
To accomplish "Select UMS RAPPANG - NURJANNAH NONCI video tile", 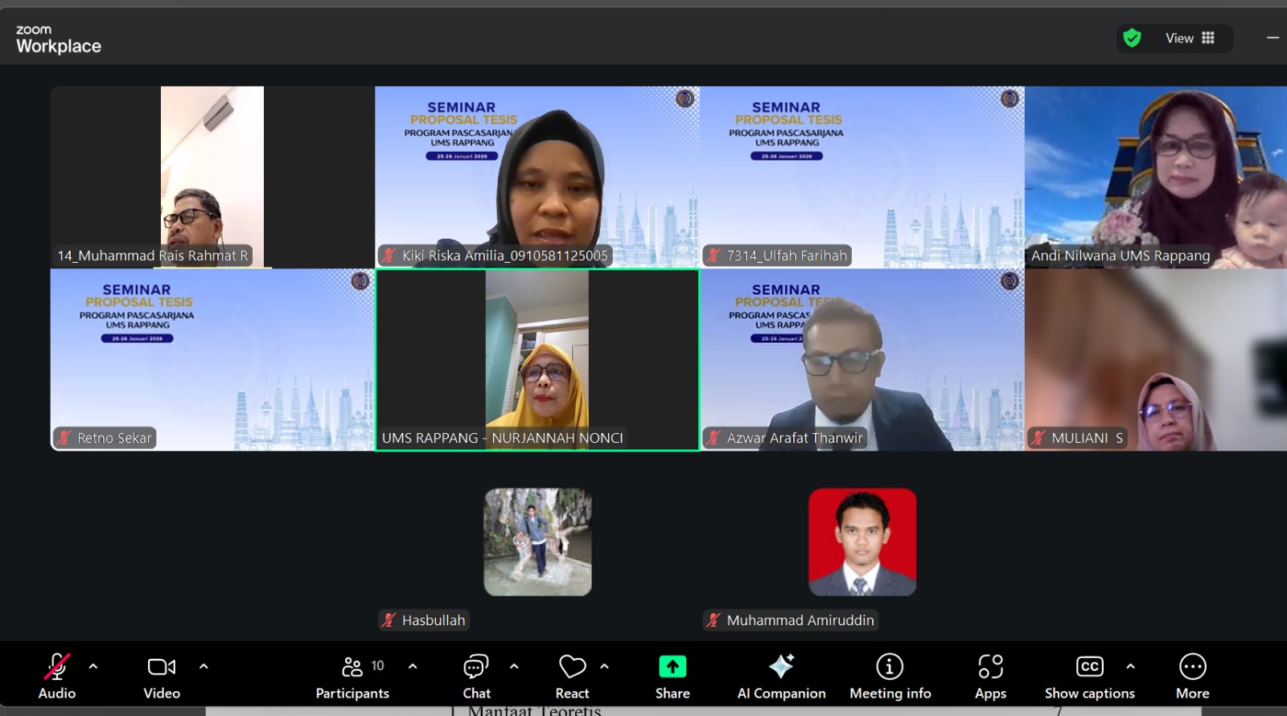I will (537, 360).
